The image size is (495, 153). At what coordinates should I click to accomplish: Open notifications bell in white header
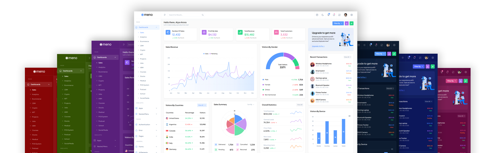[x=334, y=15]
